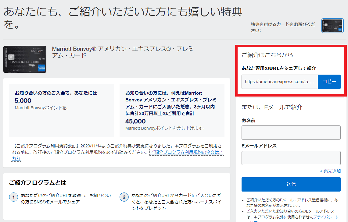Click the step 2 circle icon
The height and width of the screenshot is (222, 348).
124,197
